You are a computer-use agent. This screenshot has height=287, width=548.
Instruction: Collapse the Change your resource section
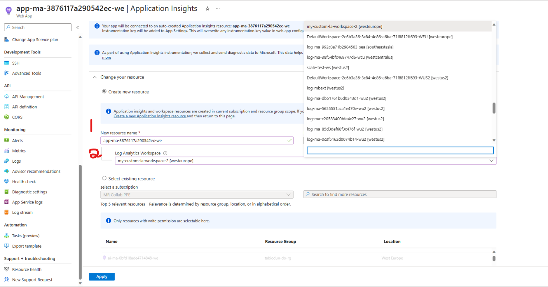pyautogui.click(x=95, y=77)
